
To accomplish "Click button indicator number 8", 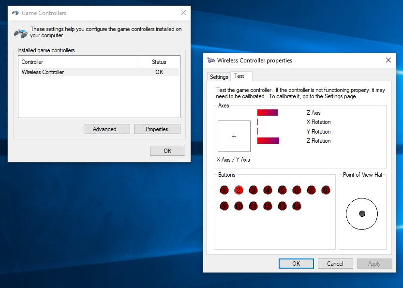I will click(326, 190).
